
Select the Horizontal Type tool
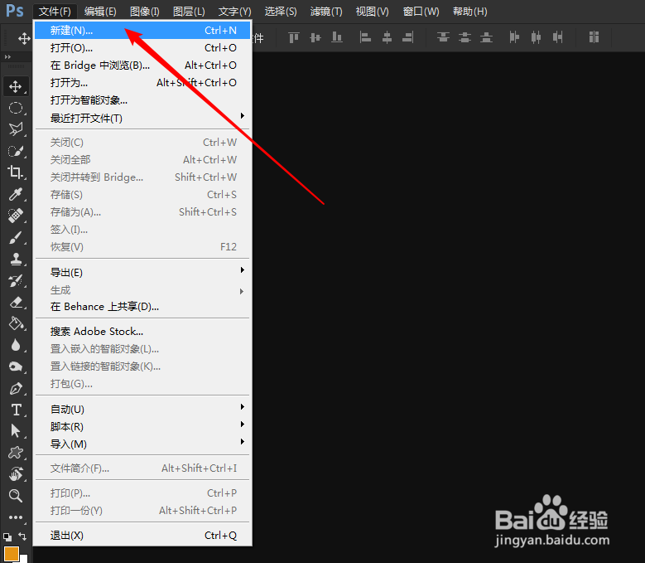(16, 410)
